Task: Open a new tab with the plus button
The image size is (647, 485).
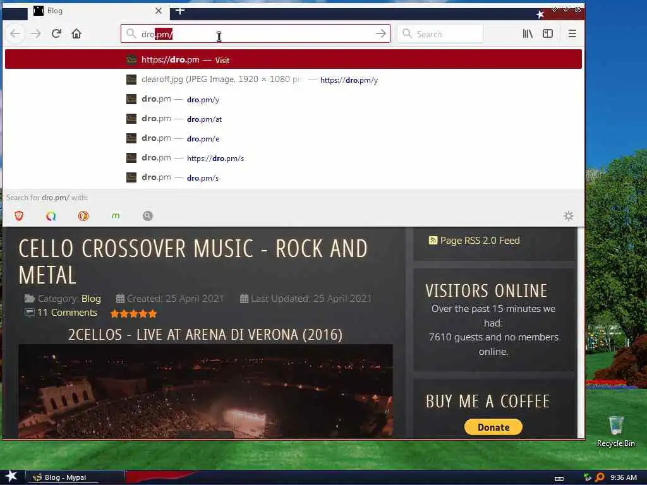Action: [x=180, y=10]
